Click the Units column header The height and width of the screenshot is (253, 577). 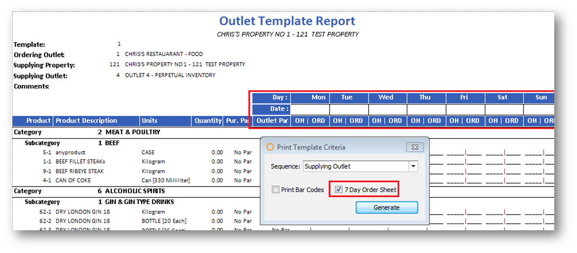tap(150, 121)
